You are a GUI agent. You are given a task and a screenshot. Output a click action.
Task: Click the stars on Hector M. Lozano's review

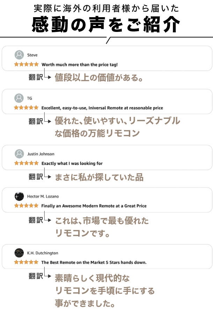(26, 206)
